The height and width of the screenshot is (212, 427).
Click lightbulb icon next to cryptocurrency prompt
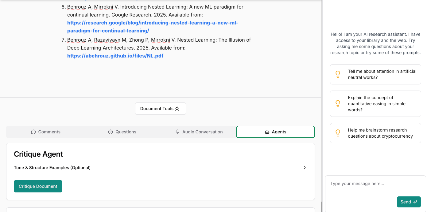pos(338,133)
